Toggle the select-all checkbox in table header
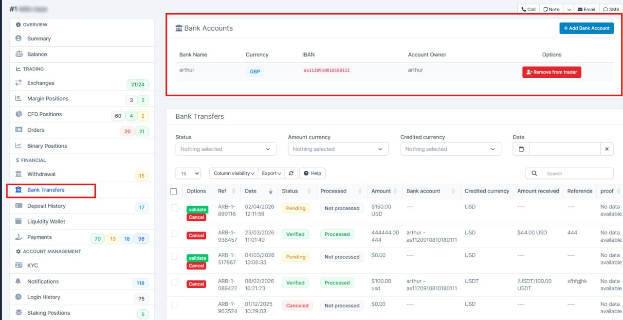Image resolution: width=623 pixels, height=320 pixels. coord(174,192)
